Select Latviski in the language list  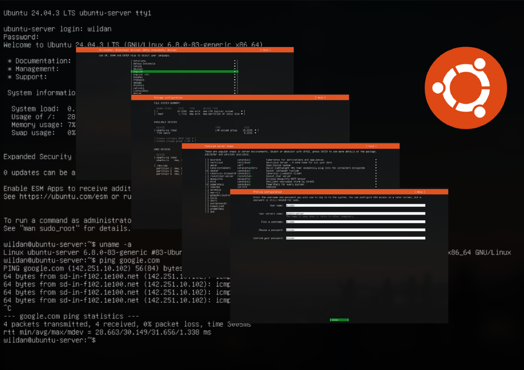click(184, 88)
